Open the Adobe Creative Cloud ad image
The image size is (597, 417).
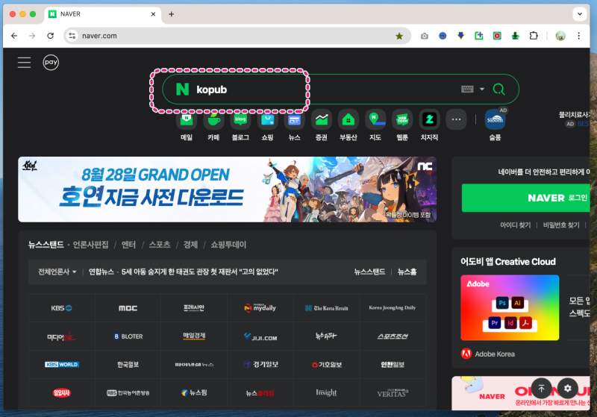[x=510, y=308]
